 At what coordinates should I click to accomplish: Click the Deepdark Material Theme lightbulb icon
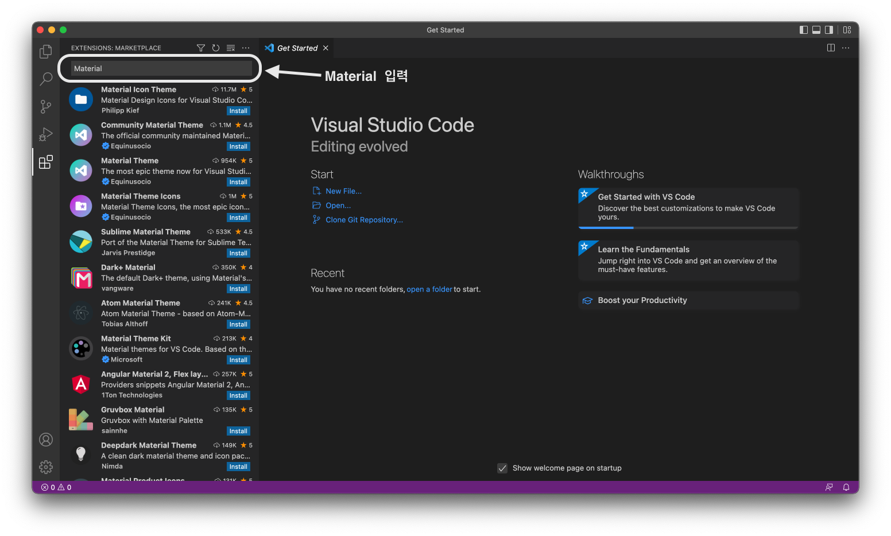[x=81, y=455]
